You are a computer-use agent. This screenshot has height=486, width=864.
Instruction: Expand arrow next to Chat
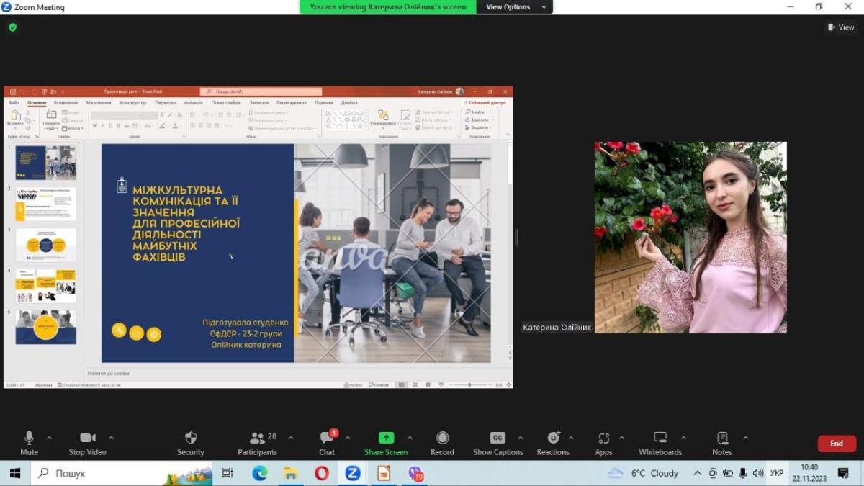click(x=348, y=438)
